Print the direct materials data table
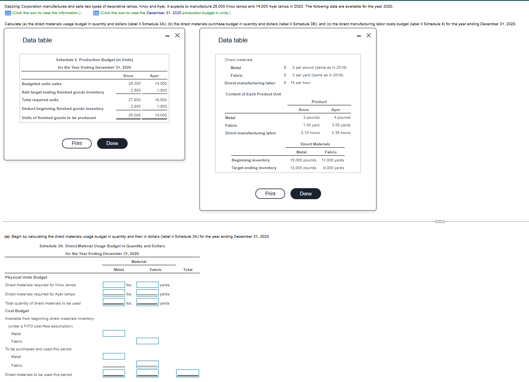 pos(270,193)
